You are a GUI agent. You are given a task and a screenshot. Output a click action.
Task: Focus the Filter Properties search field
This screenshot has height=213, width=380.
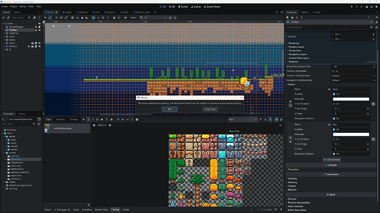pos(329,27)
